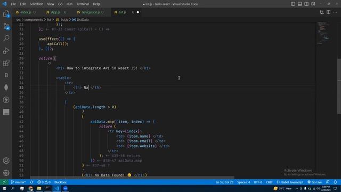Click 'Blackbox' in the status bar

(60, 182)
